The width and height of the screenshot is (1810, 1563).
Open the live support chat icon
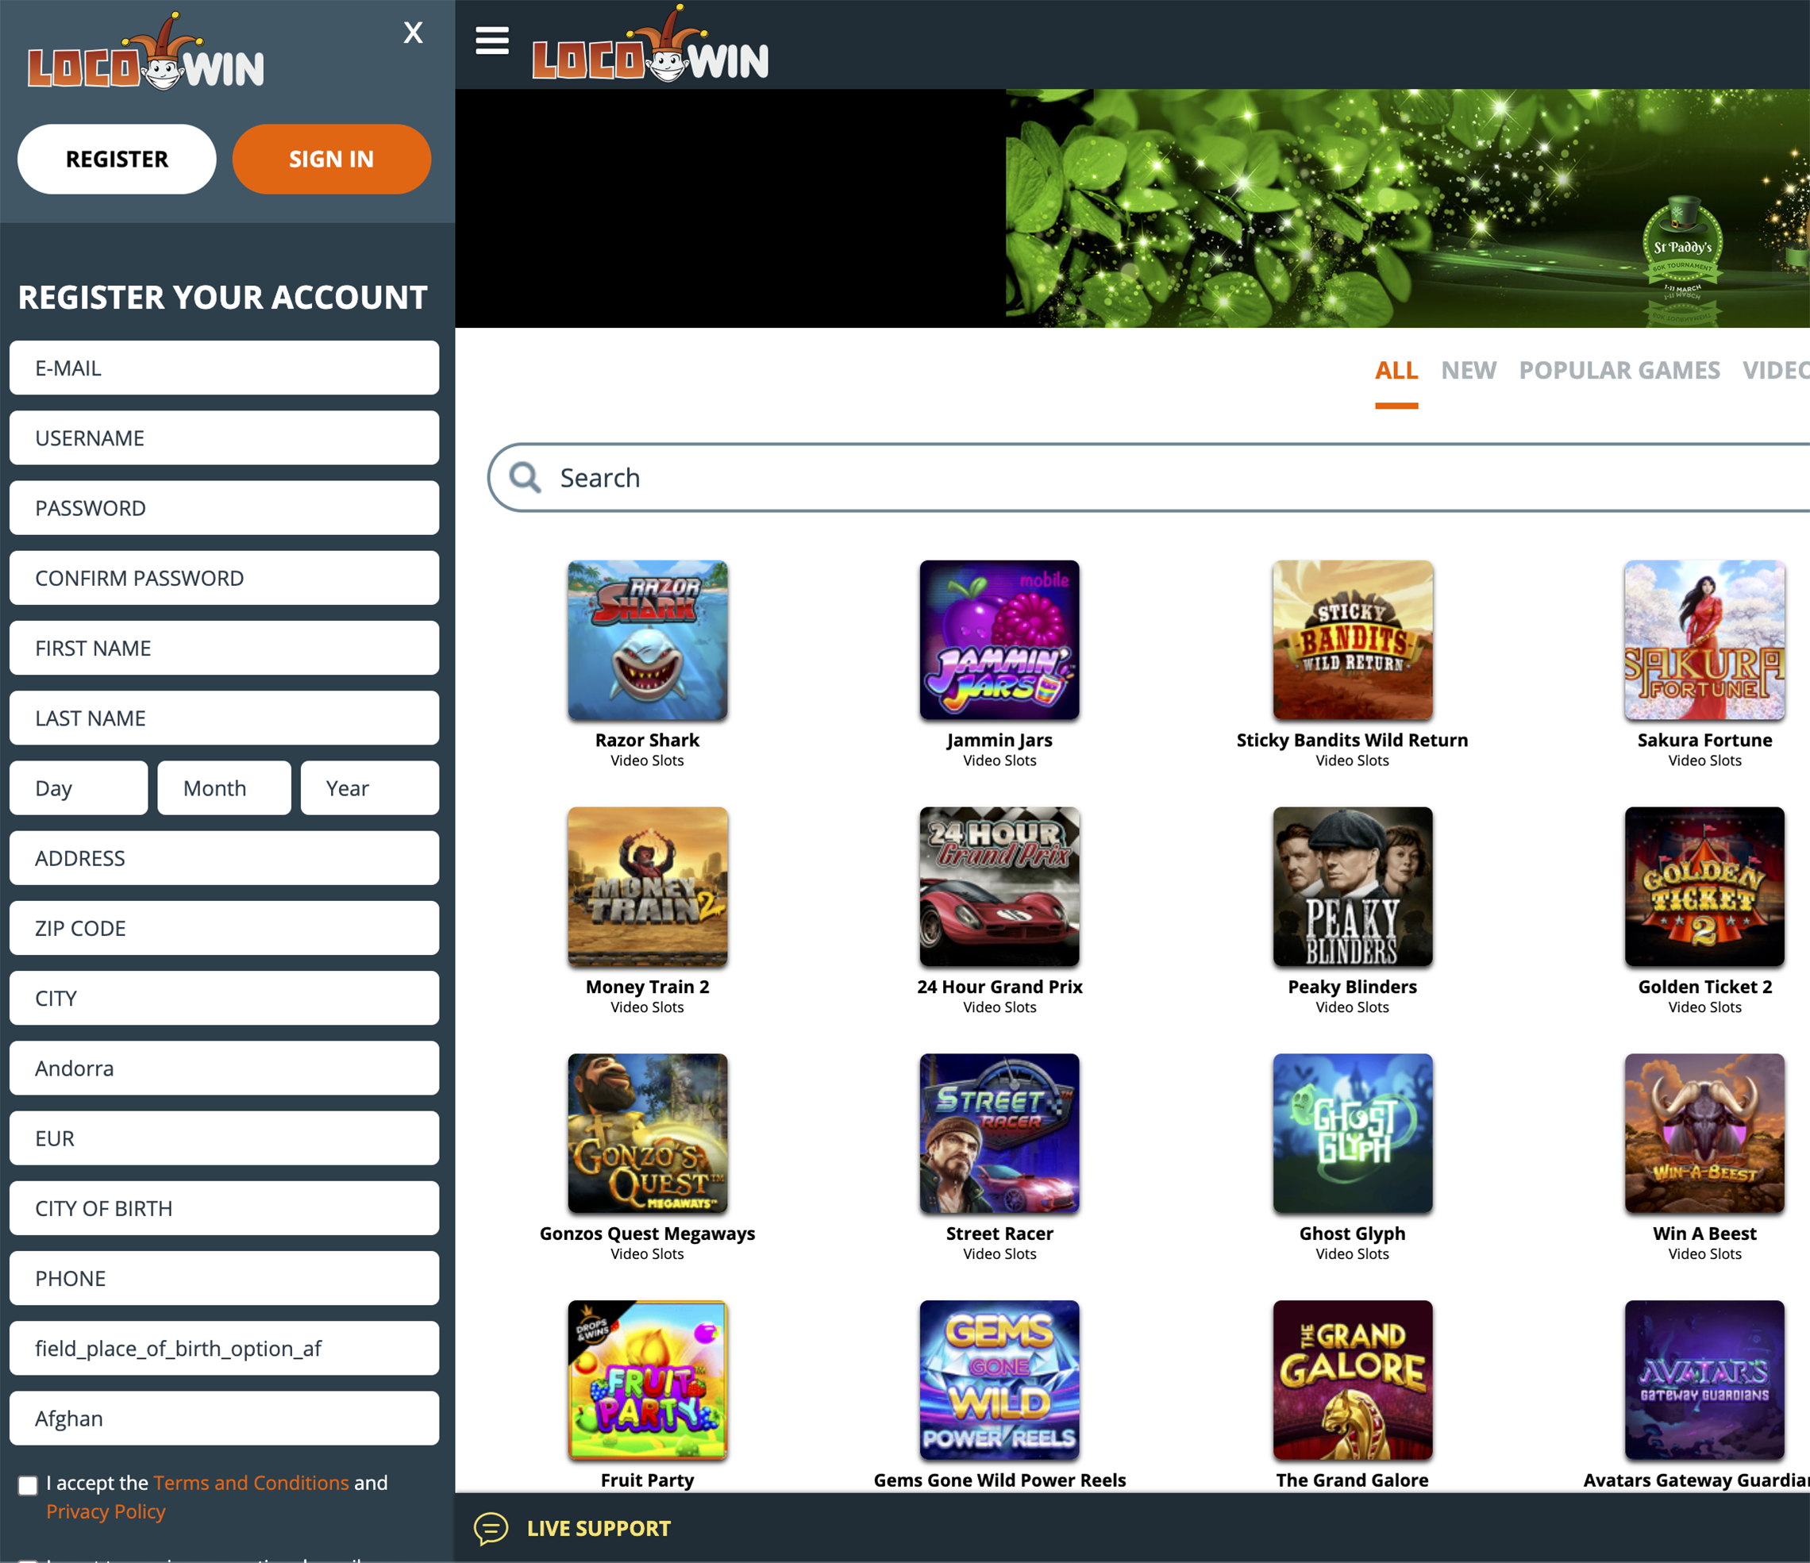[x=491, y=1528]
